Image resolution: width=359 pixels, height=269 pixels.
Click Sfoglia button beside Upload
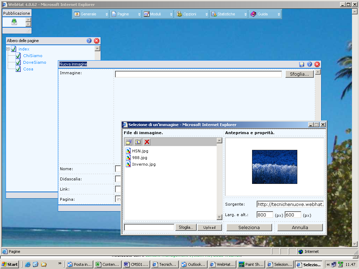[x=186, y=227]
